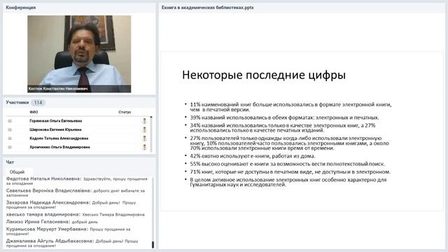Click the participants count badge 114
448x252 pixels.
38,103
